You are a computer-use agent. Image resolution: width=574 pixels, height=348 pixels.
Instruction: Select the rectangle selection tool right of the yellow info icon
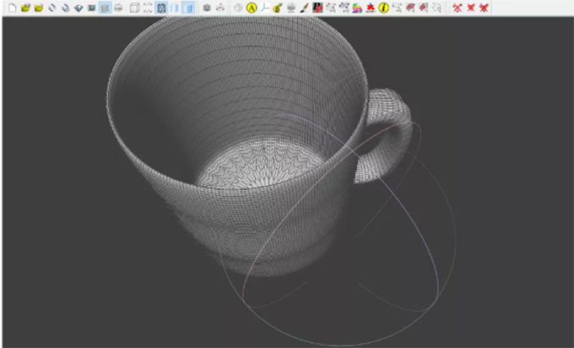coord(397,8)
